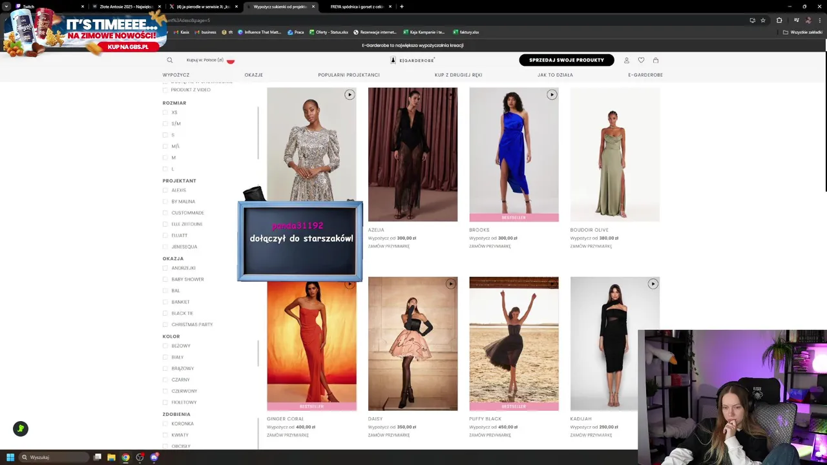Bookmark this page with the star icon
Image resolution: width=827 pixels, height=465 pixels.
[x=763, y=20]
